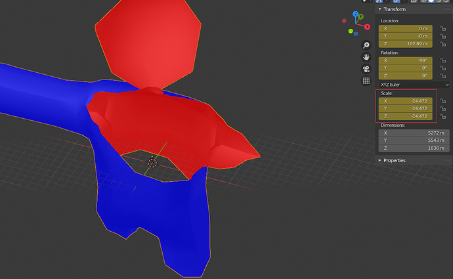The width and height of the screenshot is (453, 279).
Task: Click the Scale Y field showing -24.472
Action: (x=405, y=108)
